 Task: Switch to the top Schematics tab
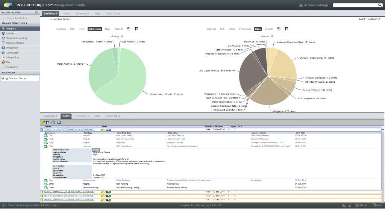(x=82, y=14)
